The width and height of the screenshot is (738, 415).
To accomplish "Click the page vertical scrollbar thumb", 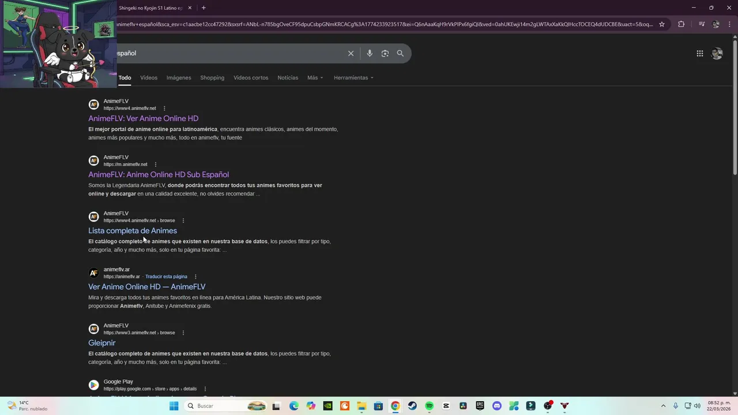I will tap(735, 107).
